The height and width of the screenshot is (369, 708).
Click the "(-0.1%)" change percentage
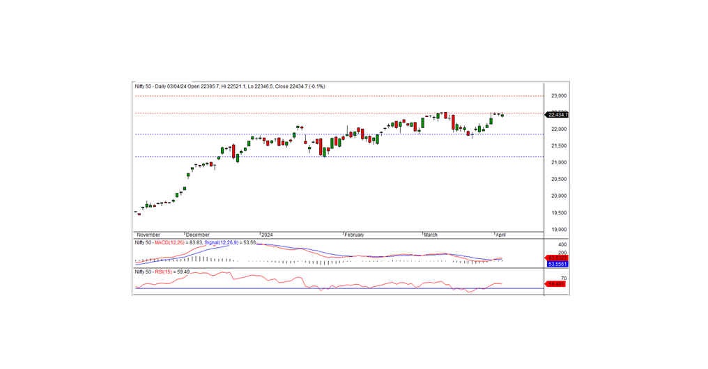pos(317,86)
